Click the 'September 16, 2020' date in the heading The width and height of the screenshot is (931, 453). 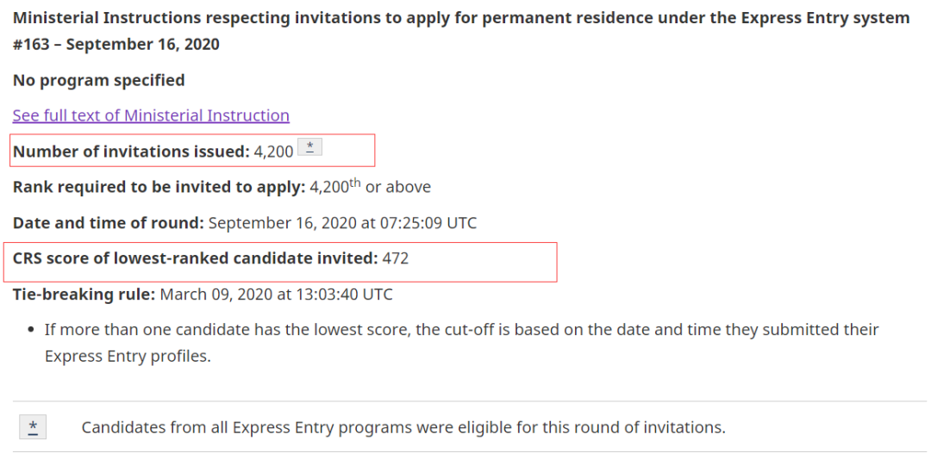coord(142,45)
